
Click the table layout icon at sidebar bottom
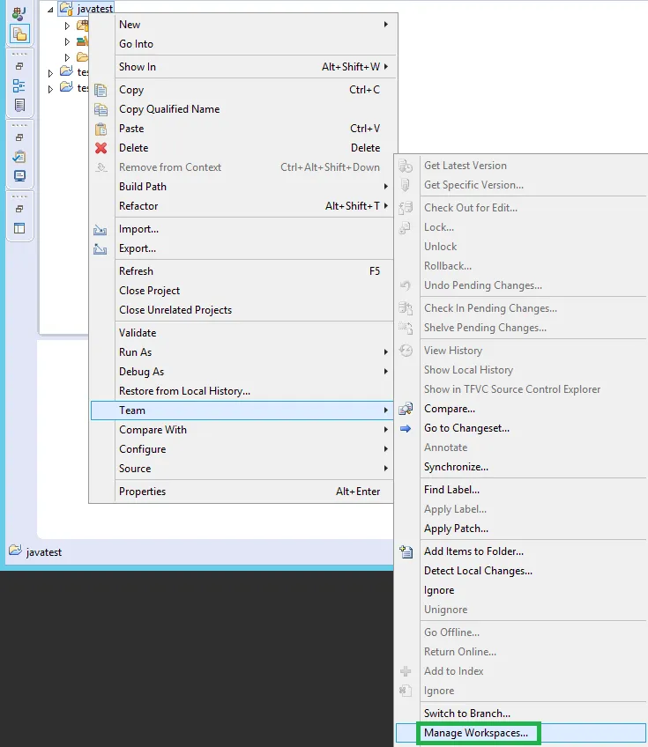tap(19, 228)
